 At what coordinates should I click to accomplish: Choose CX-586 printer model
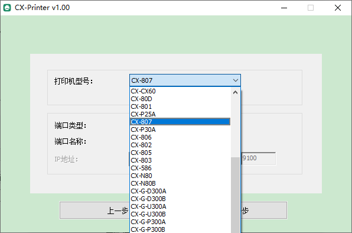[180, 168]
